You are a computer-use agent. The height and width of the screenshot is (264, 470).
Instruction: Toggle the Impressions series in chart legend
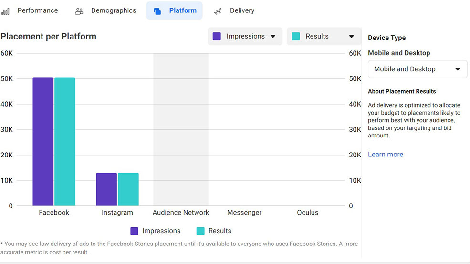pyautogui.click(x=156, y=231)
